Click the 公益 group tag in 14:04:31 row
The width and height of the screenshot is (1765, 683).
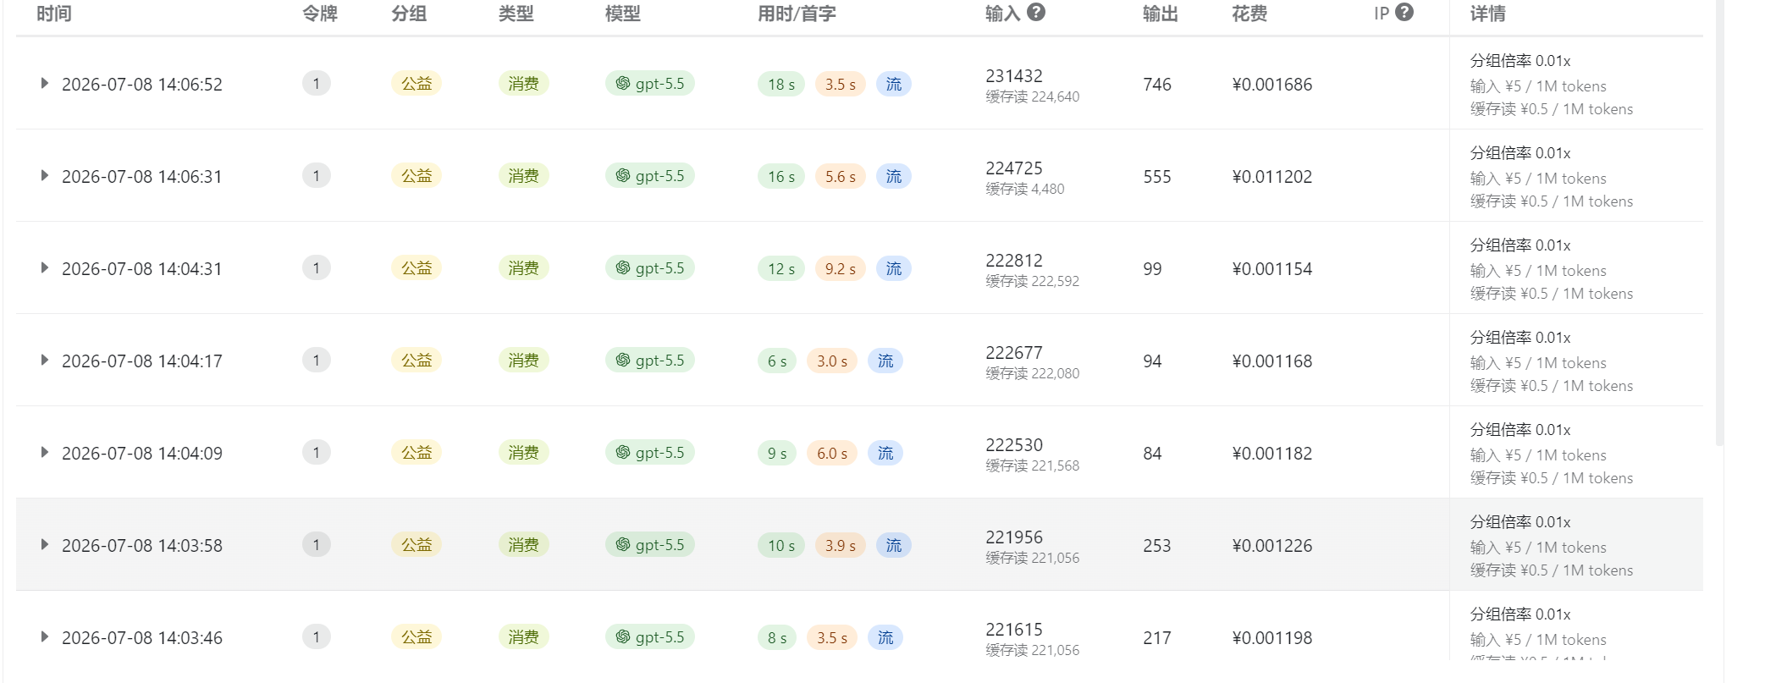click(416, 268)
